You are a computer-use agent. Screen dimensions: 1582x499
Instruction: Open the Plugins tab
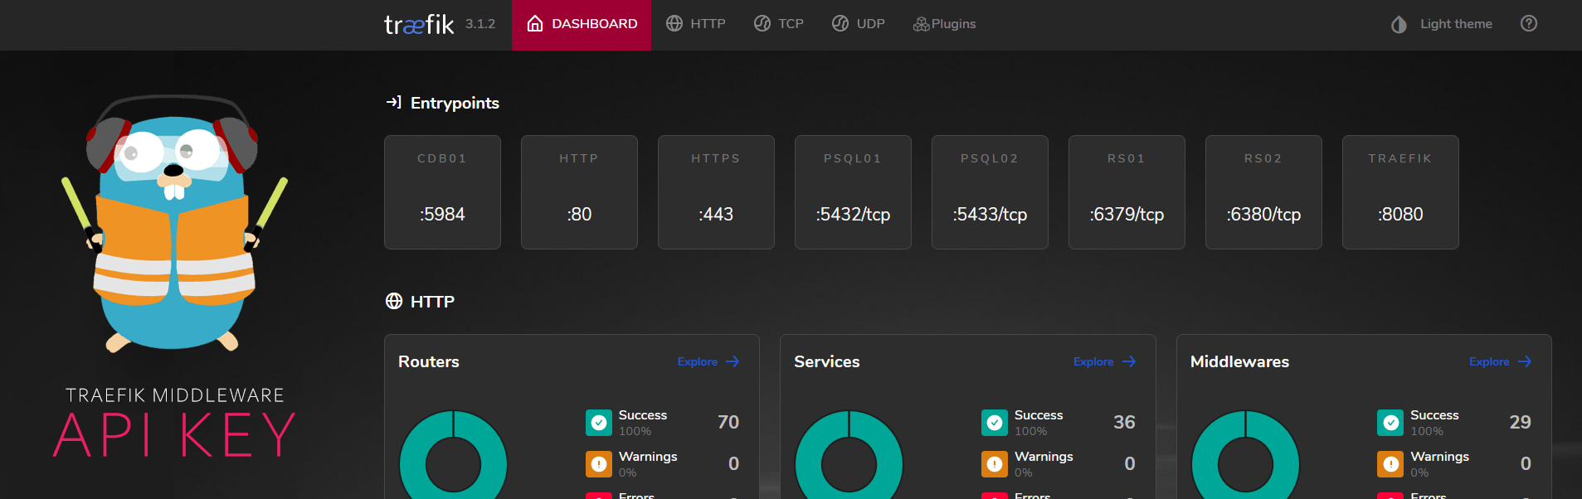coord(944,24)
